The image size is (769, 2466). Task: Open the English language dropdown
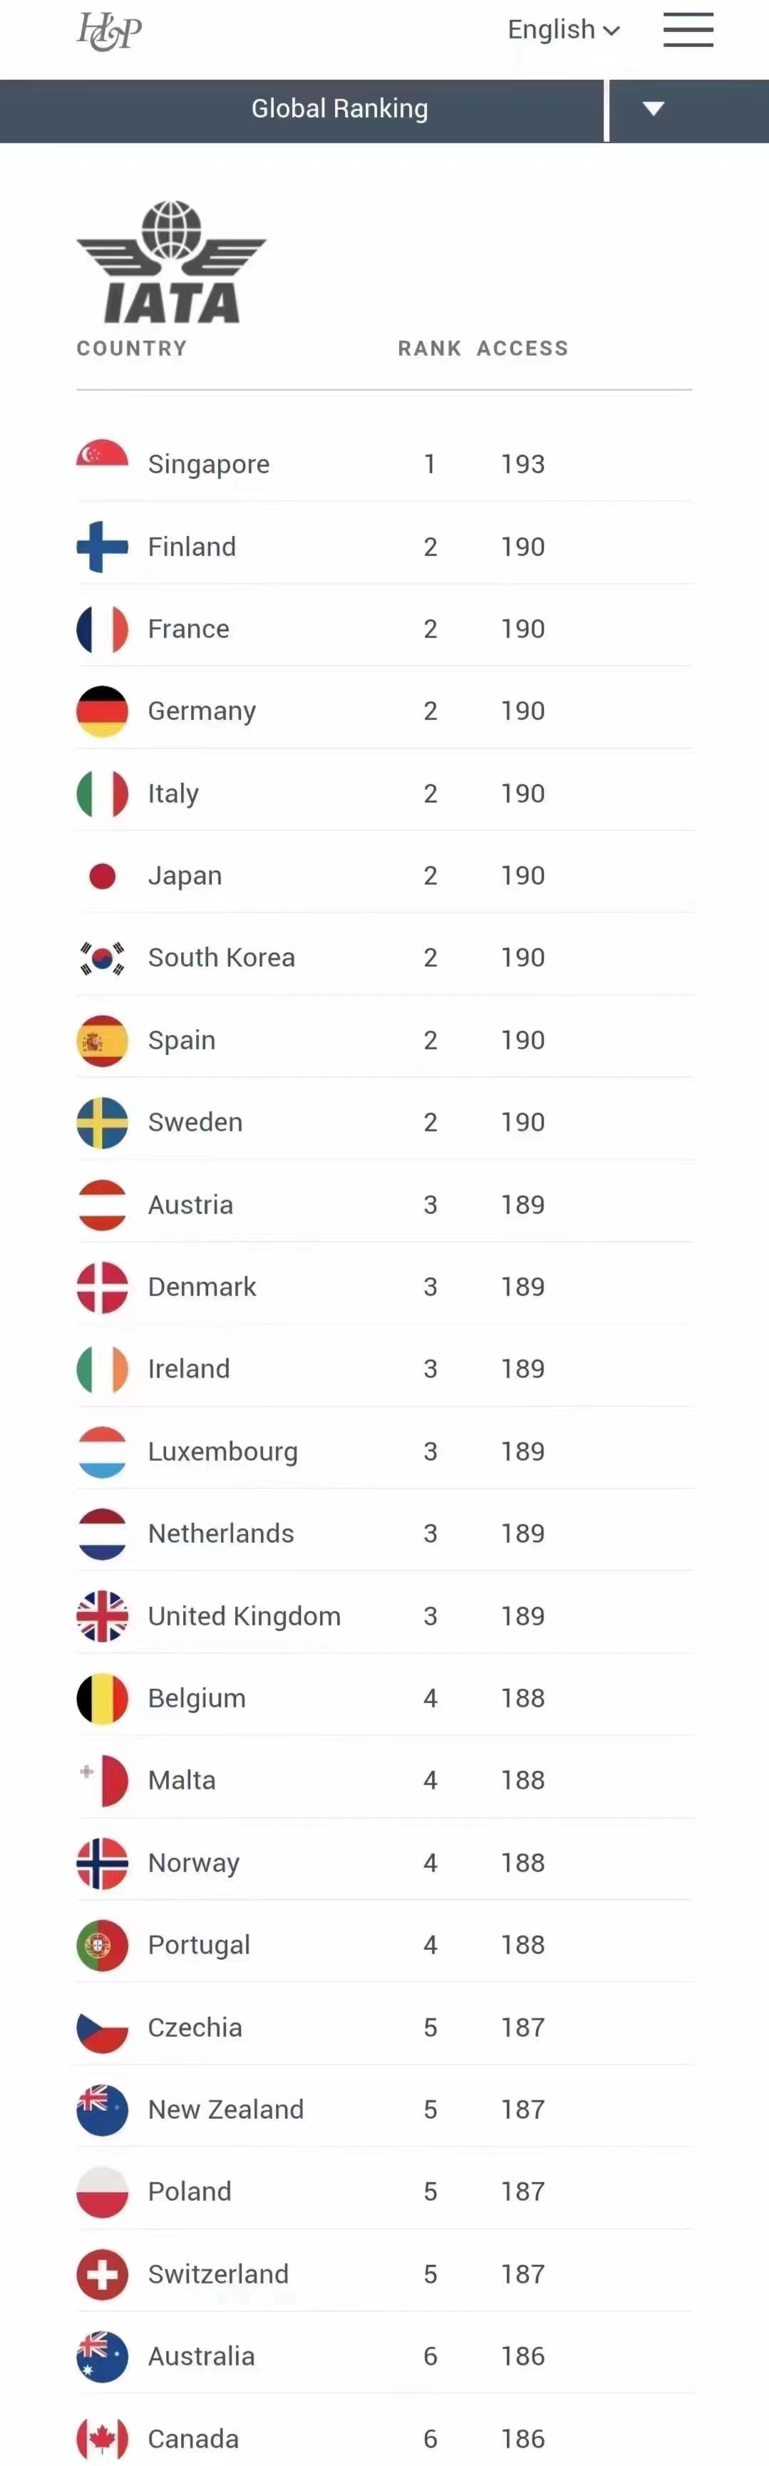[x=563, y=30]
